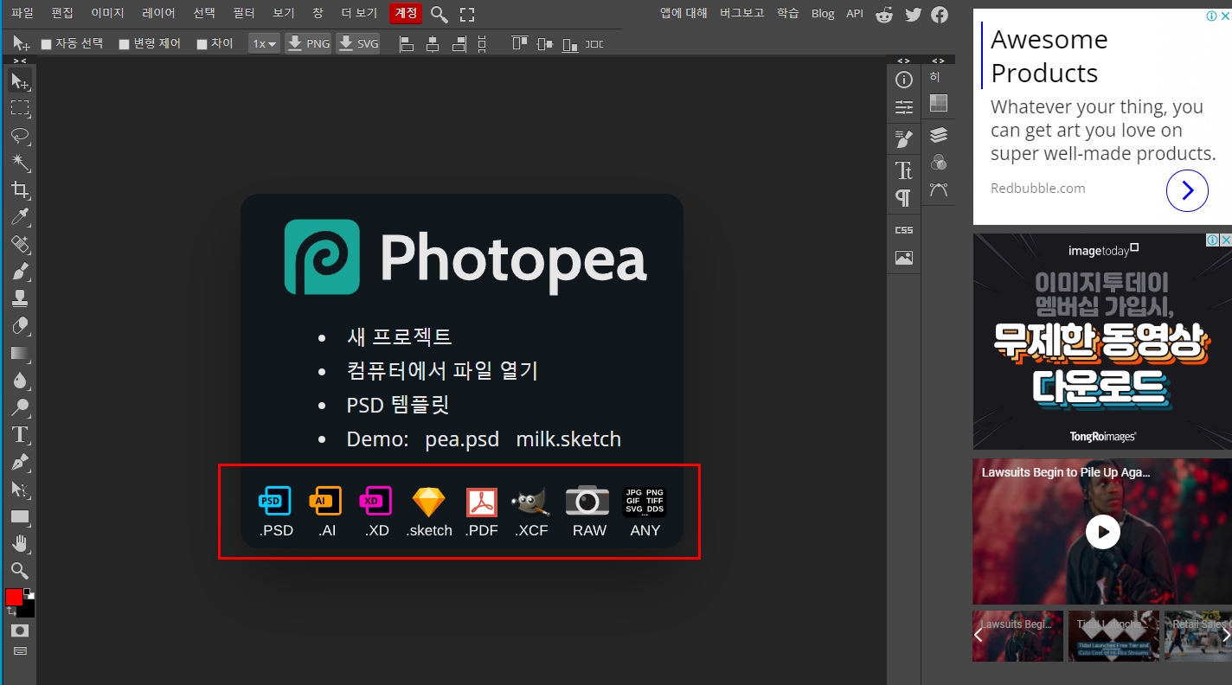
Task: Open the Properties sliders panel
Action: (904, 107)
